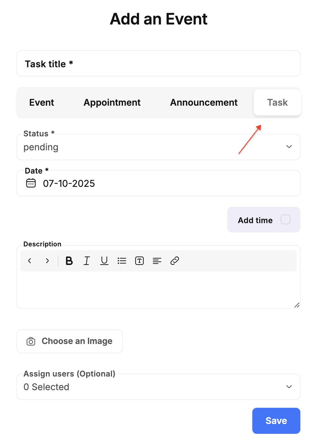Select the Task tab
Viewport: 314px width, 445px height.
(x=277, y=103)
